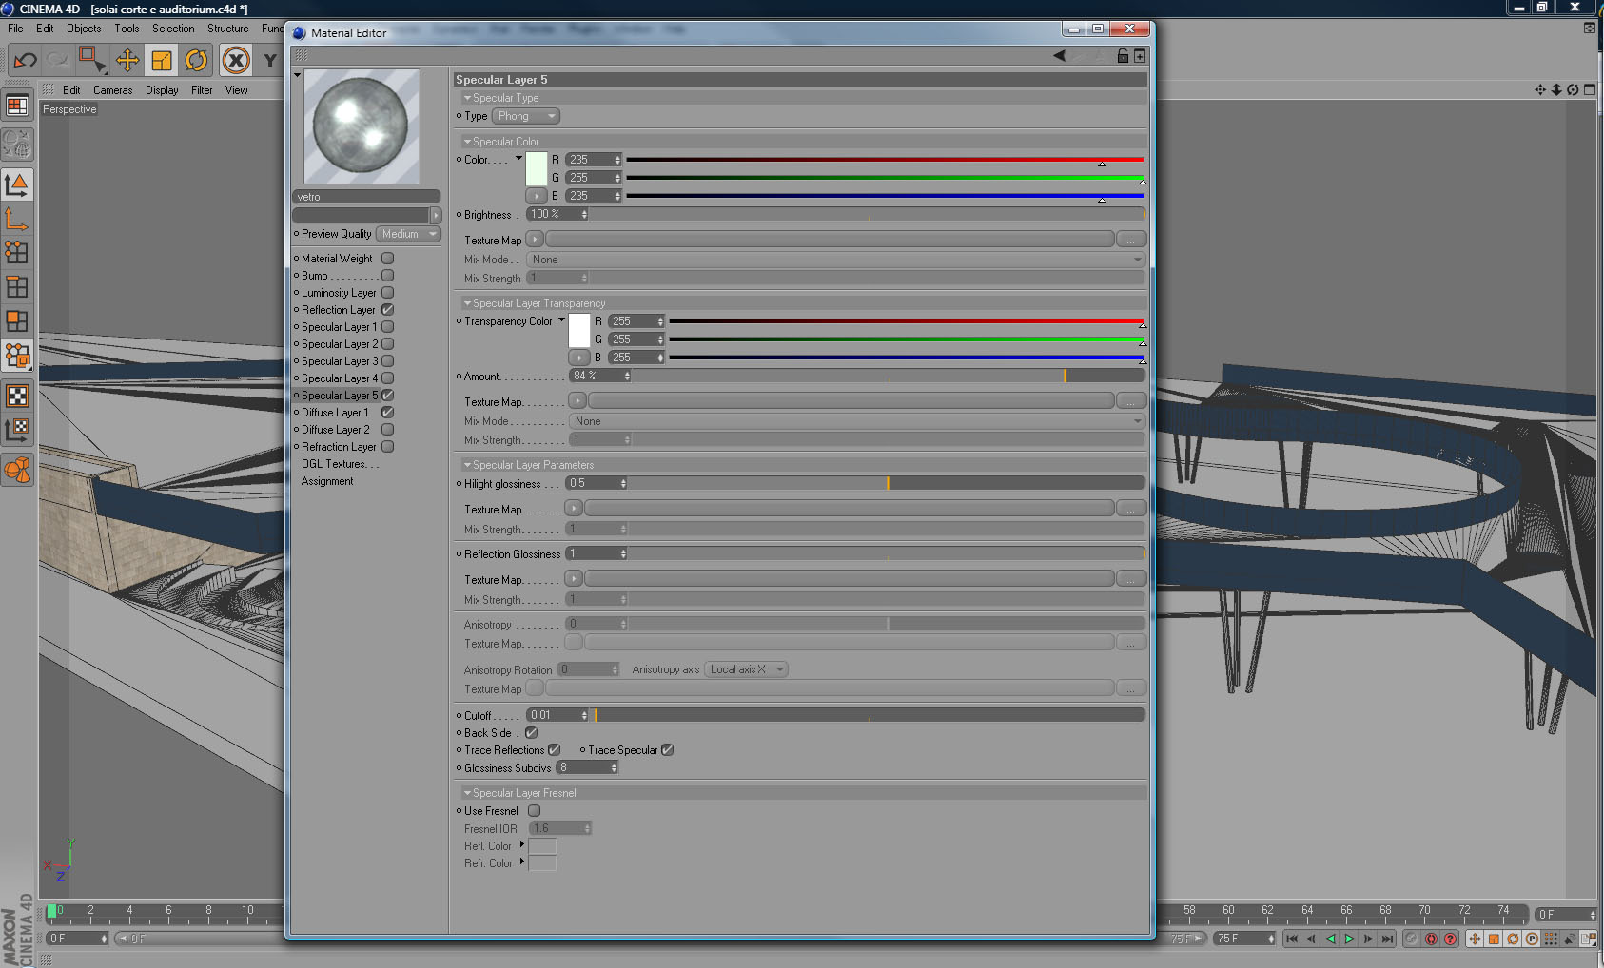1604x968 pixels.
Task: Enable the Bump channel checkbox
Action: 387,276
